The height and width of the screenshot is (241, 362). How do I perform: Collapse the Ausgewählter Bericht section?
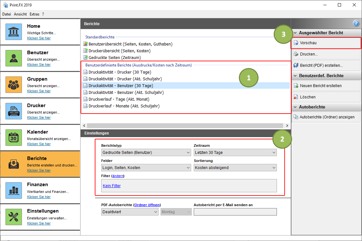pyautogui.click(x=295, y=33)
